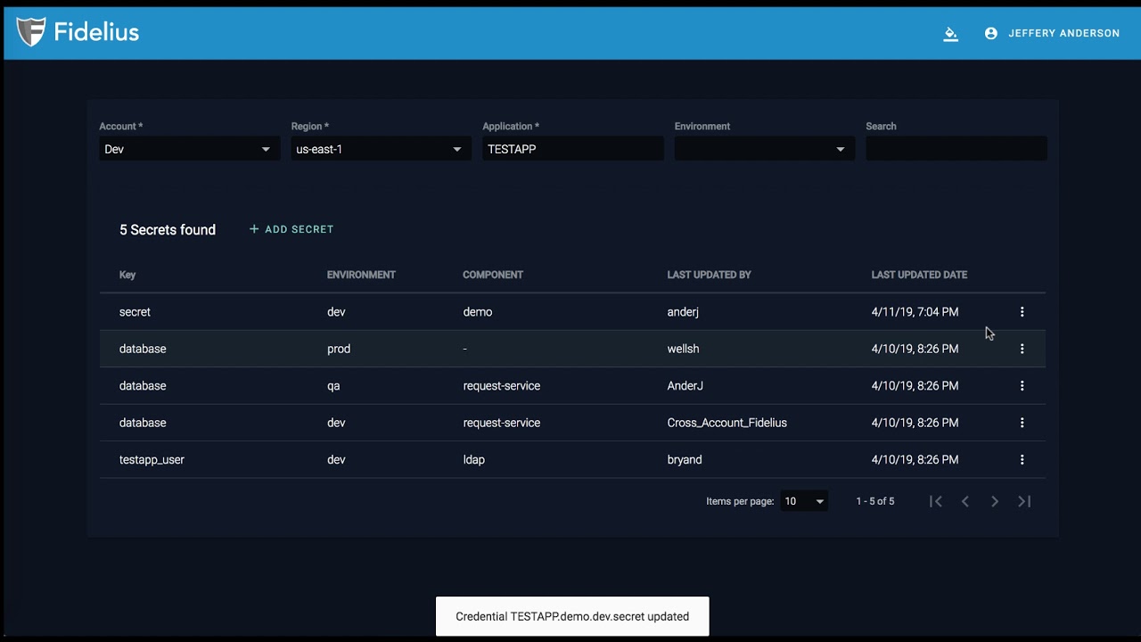
Task: Go to the next page of secrets
Action: tap(995, 501)
